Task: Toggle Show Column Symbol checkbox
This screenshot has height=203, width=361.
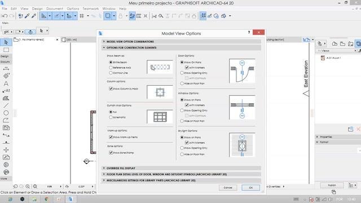Action: (x=111, y=89)
